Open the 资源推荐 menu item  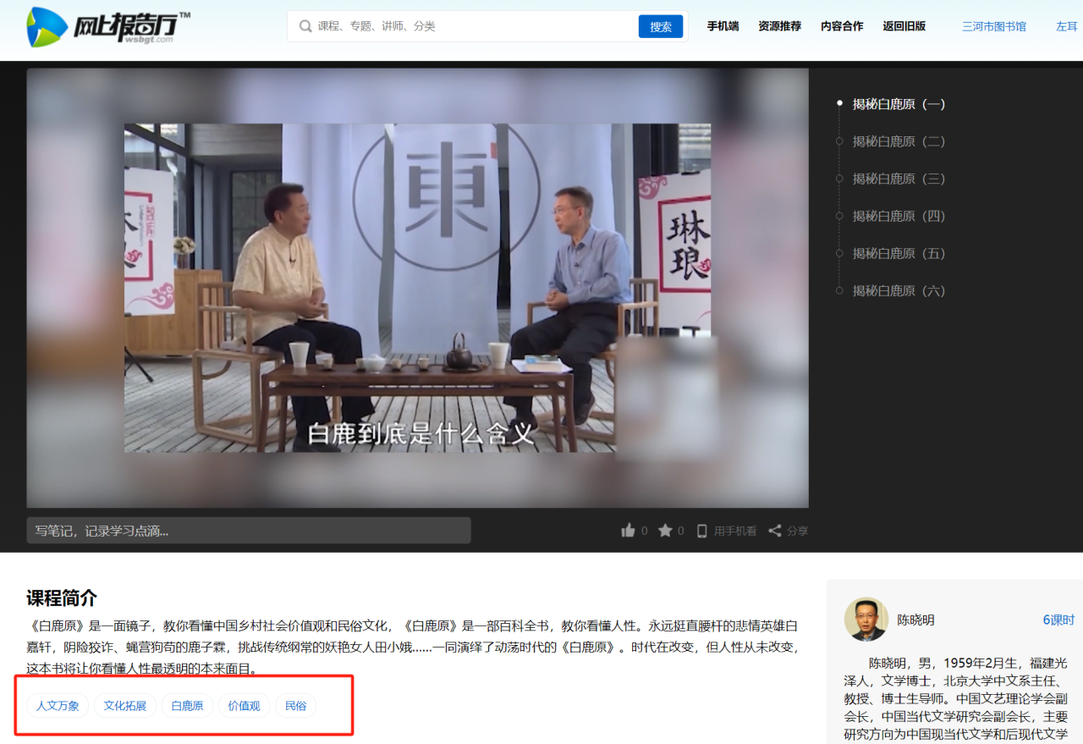tap(779, 26)
